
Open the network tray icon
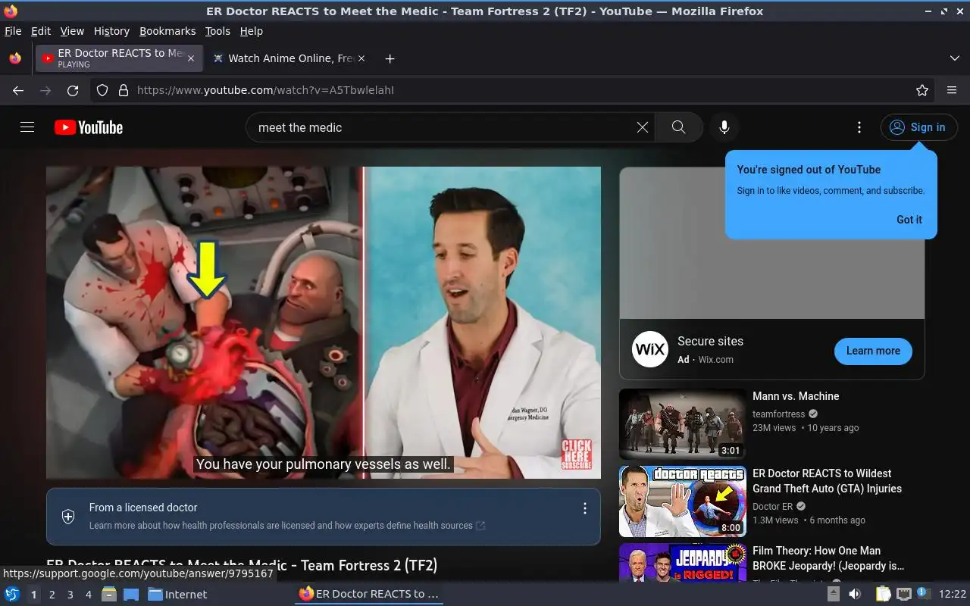click(903, 594)
